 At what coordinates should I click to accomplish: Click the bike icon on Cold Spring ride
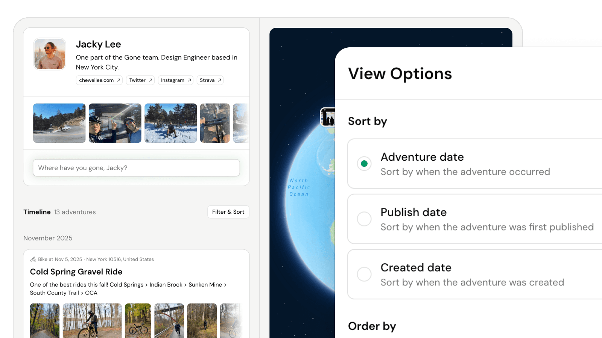33,259
